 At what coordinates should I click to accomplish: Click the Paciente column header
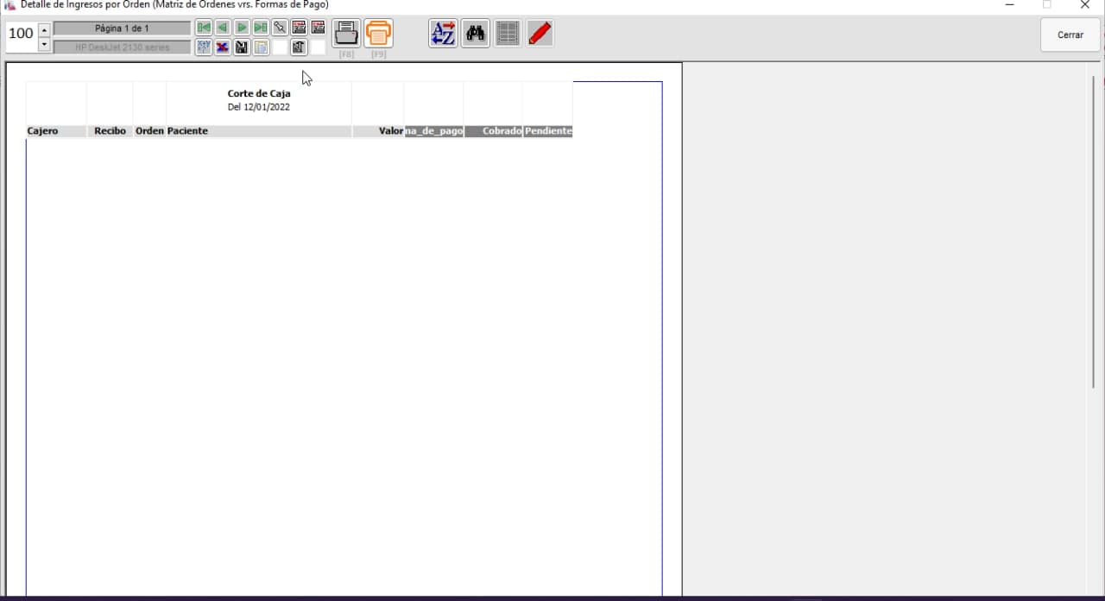tap(188, 131)
